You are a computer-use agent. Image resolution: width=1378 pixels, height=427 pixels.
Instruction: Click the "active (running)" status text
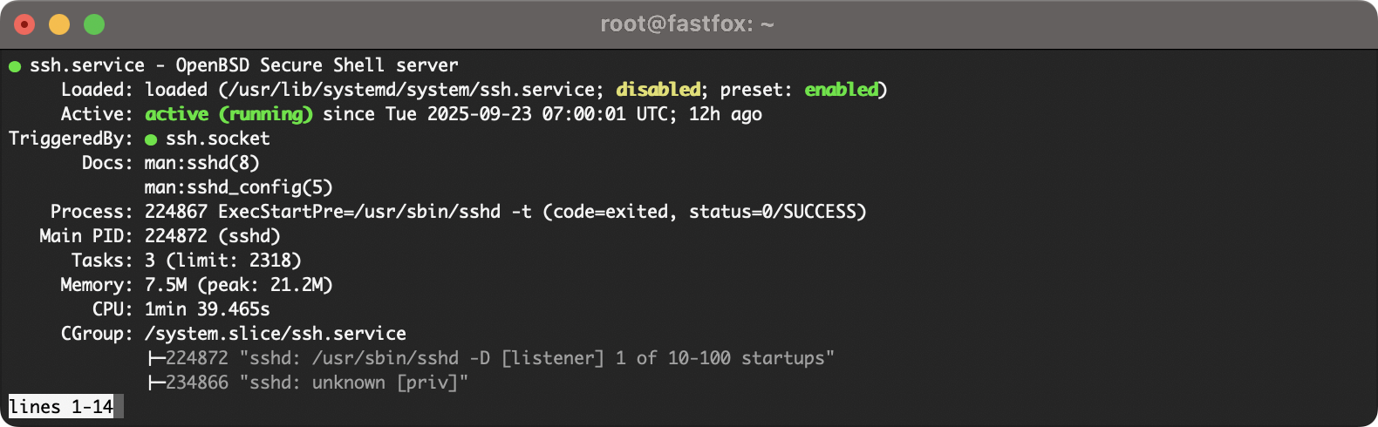(229, 114)
